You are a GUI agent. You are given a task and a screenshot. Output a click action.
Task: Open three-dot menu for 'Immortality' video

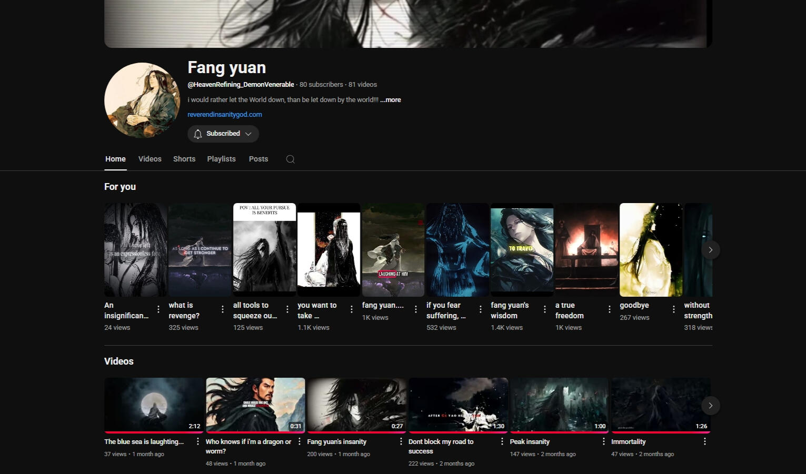[x=704, y=441]
